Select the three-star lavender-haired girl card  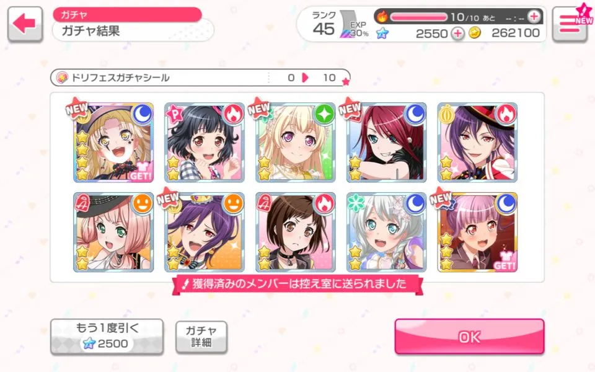478,232
